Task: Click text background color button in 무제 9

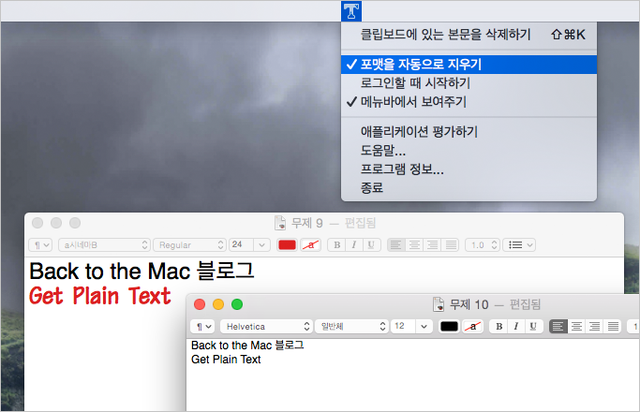Action: pyautogui.click(x=310, y=244)
